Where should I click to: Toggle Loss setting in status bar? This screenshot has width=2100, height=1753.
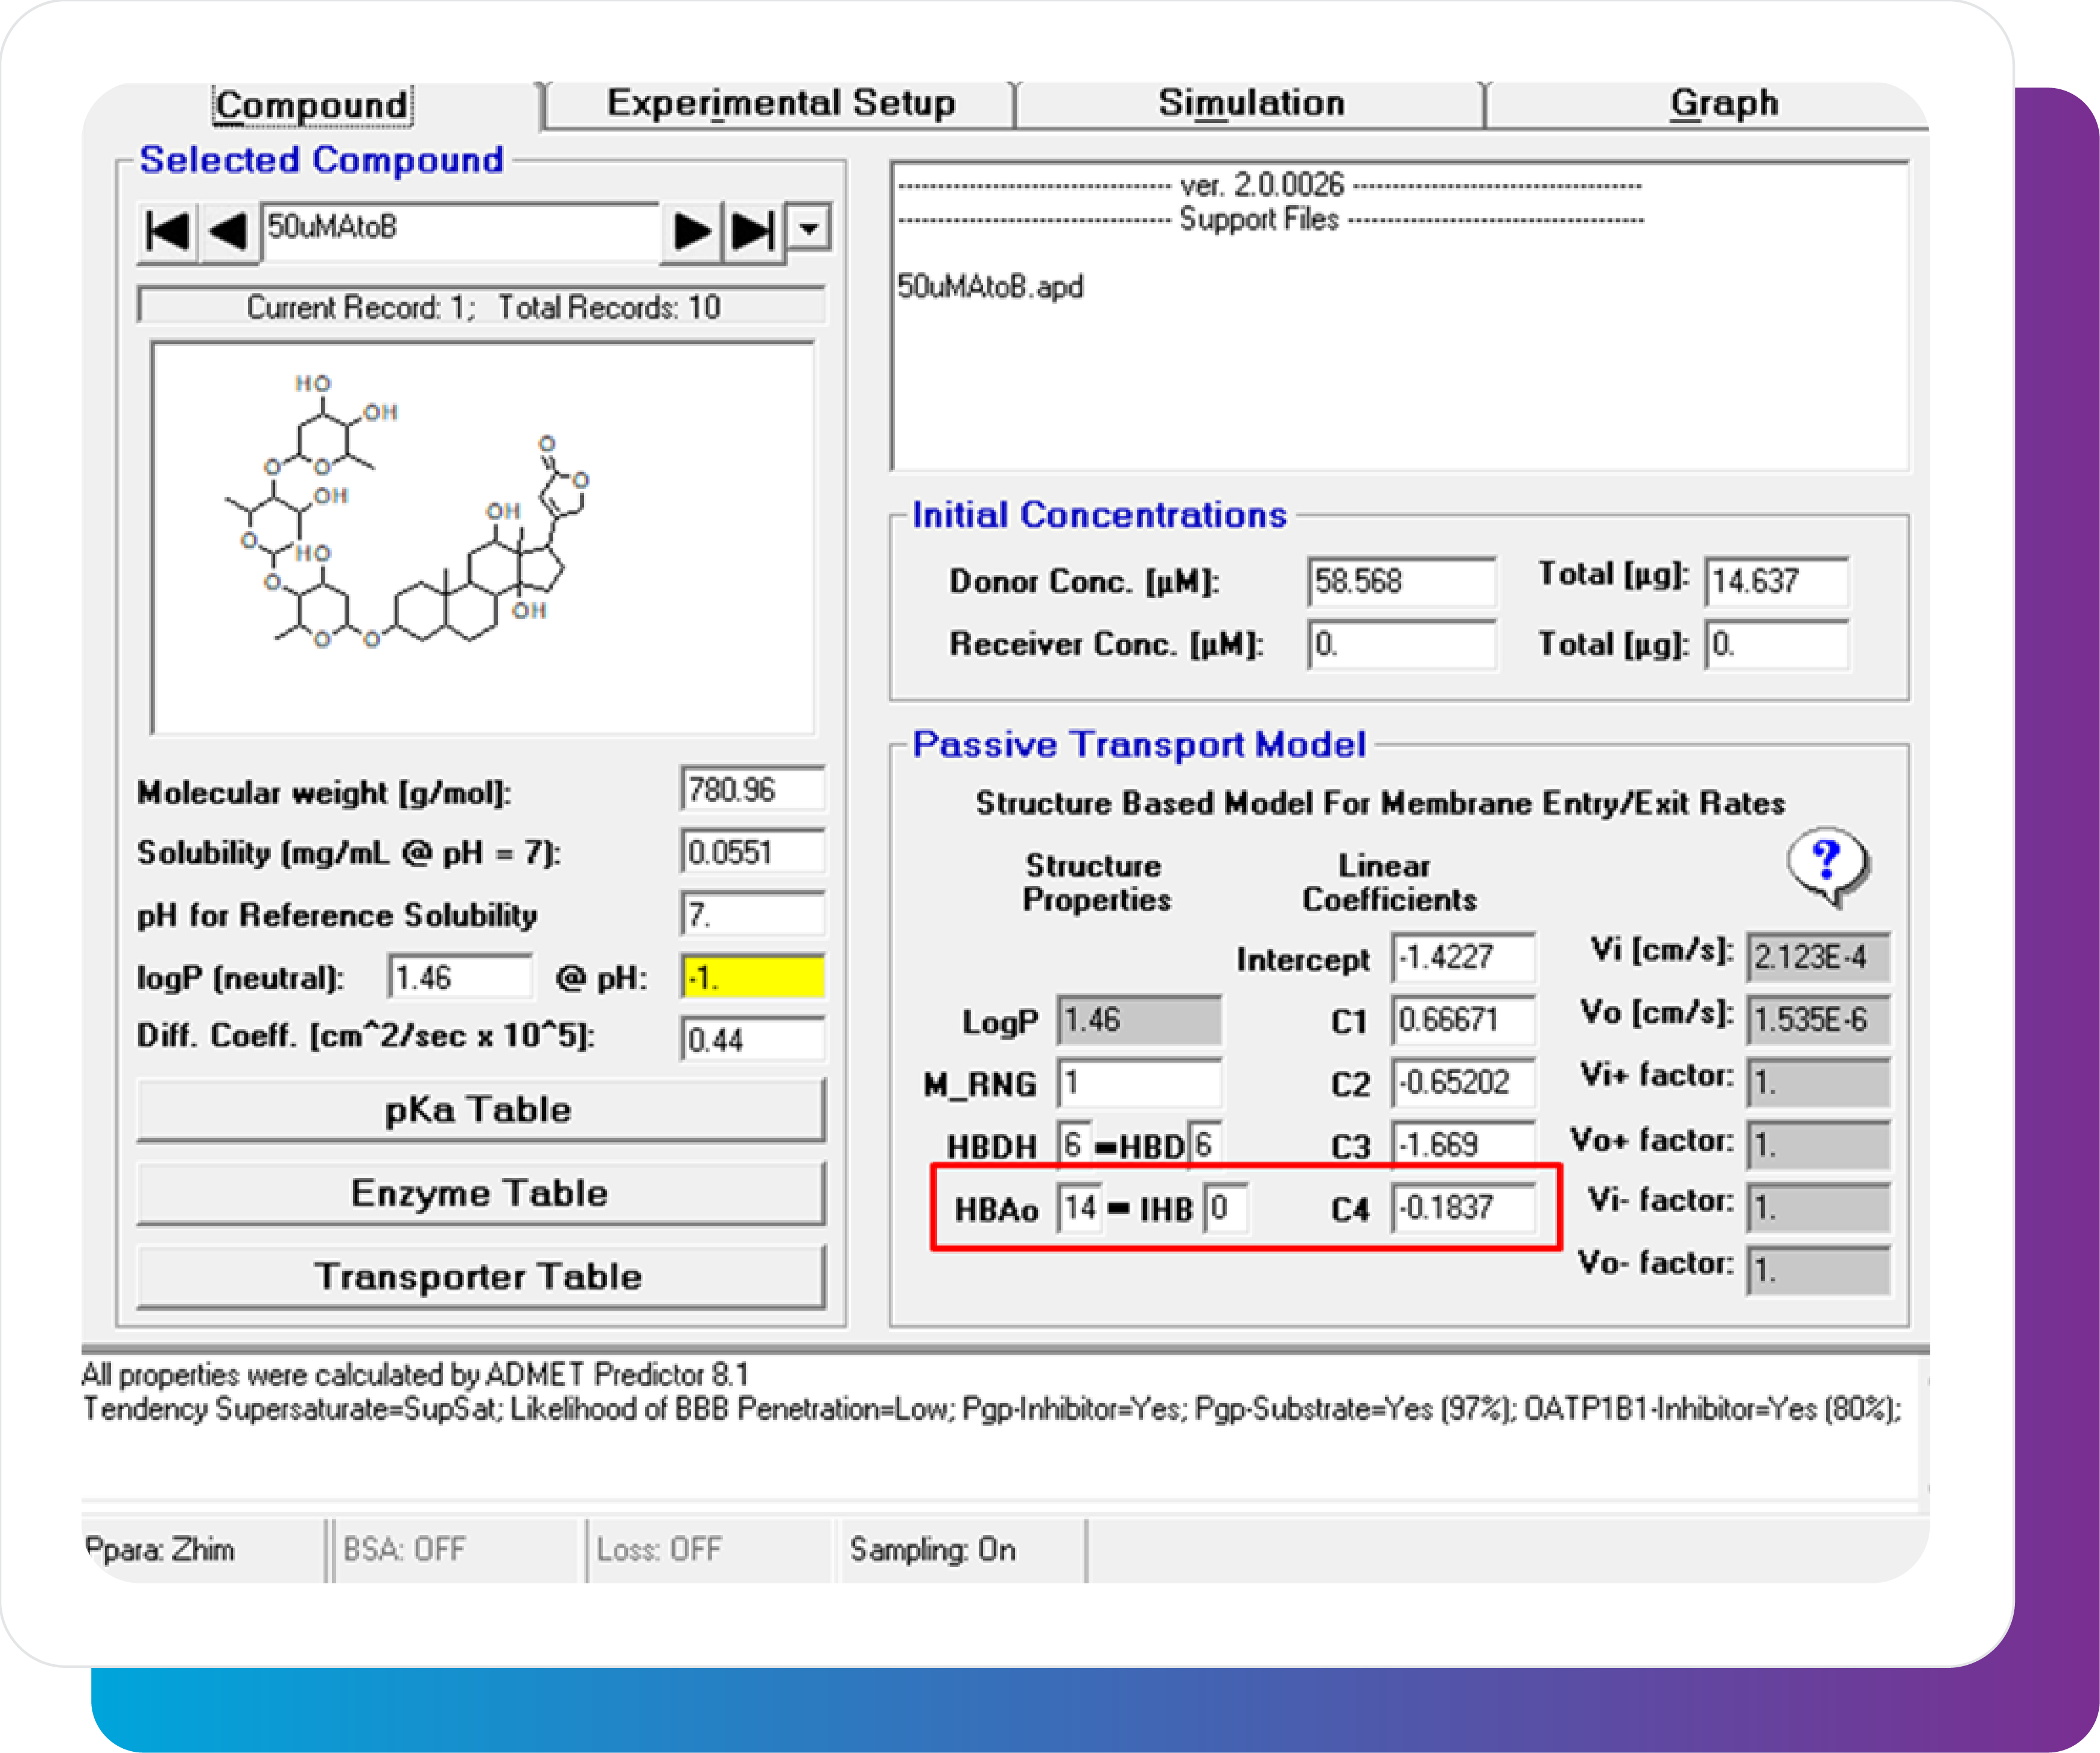(660, 1549)
